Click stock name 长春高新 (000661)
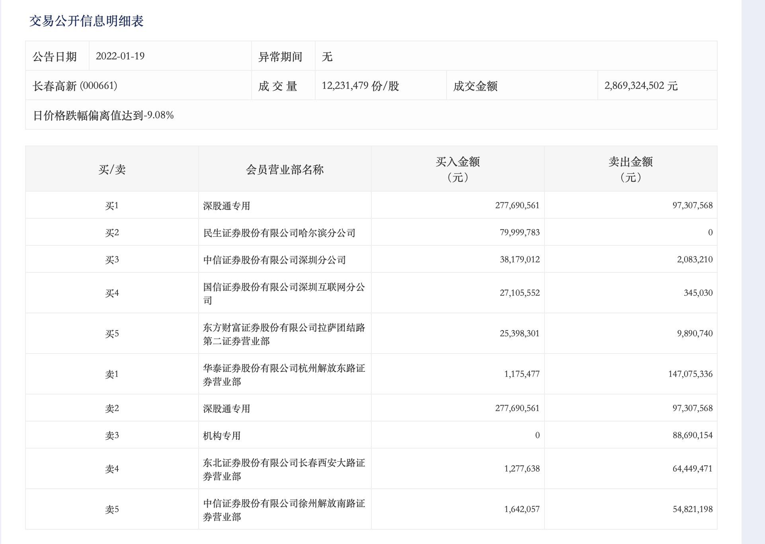The height and width of the screenshot is (544, 765). pyautogui.click(x=75, y=86)
